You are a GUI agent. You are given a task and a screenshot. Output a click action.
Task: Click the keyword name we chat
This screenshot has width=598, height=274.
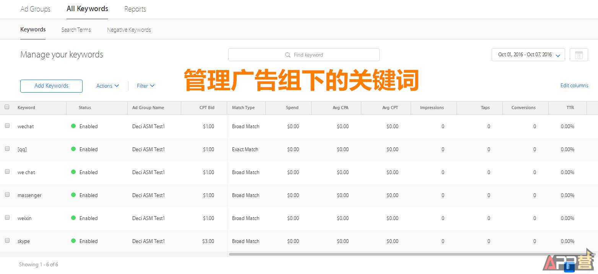[x=26, y=172]
